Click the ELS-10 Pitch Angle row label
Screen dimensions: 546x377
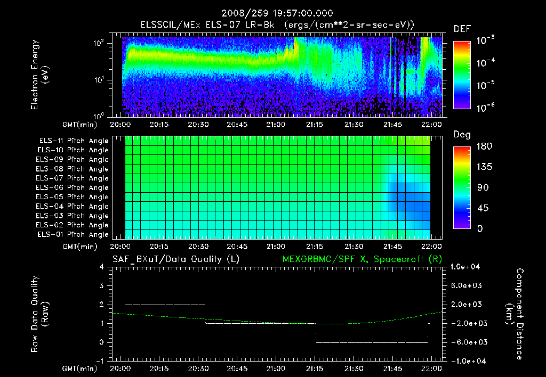pyautogui.click(x=73, y=150)
